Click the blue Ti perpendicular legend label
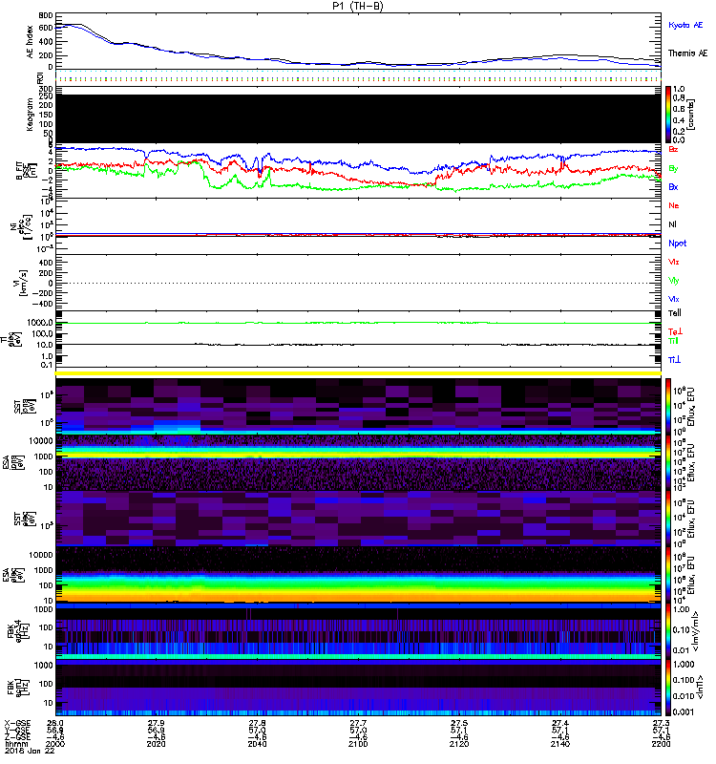716x764 pixels. tap(674, 359)
